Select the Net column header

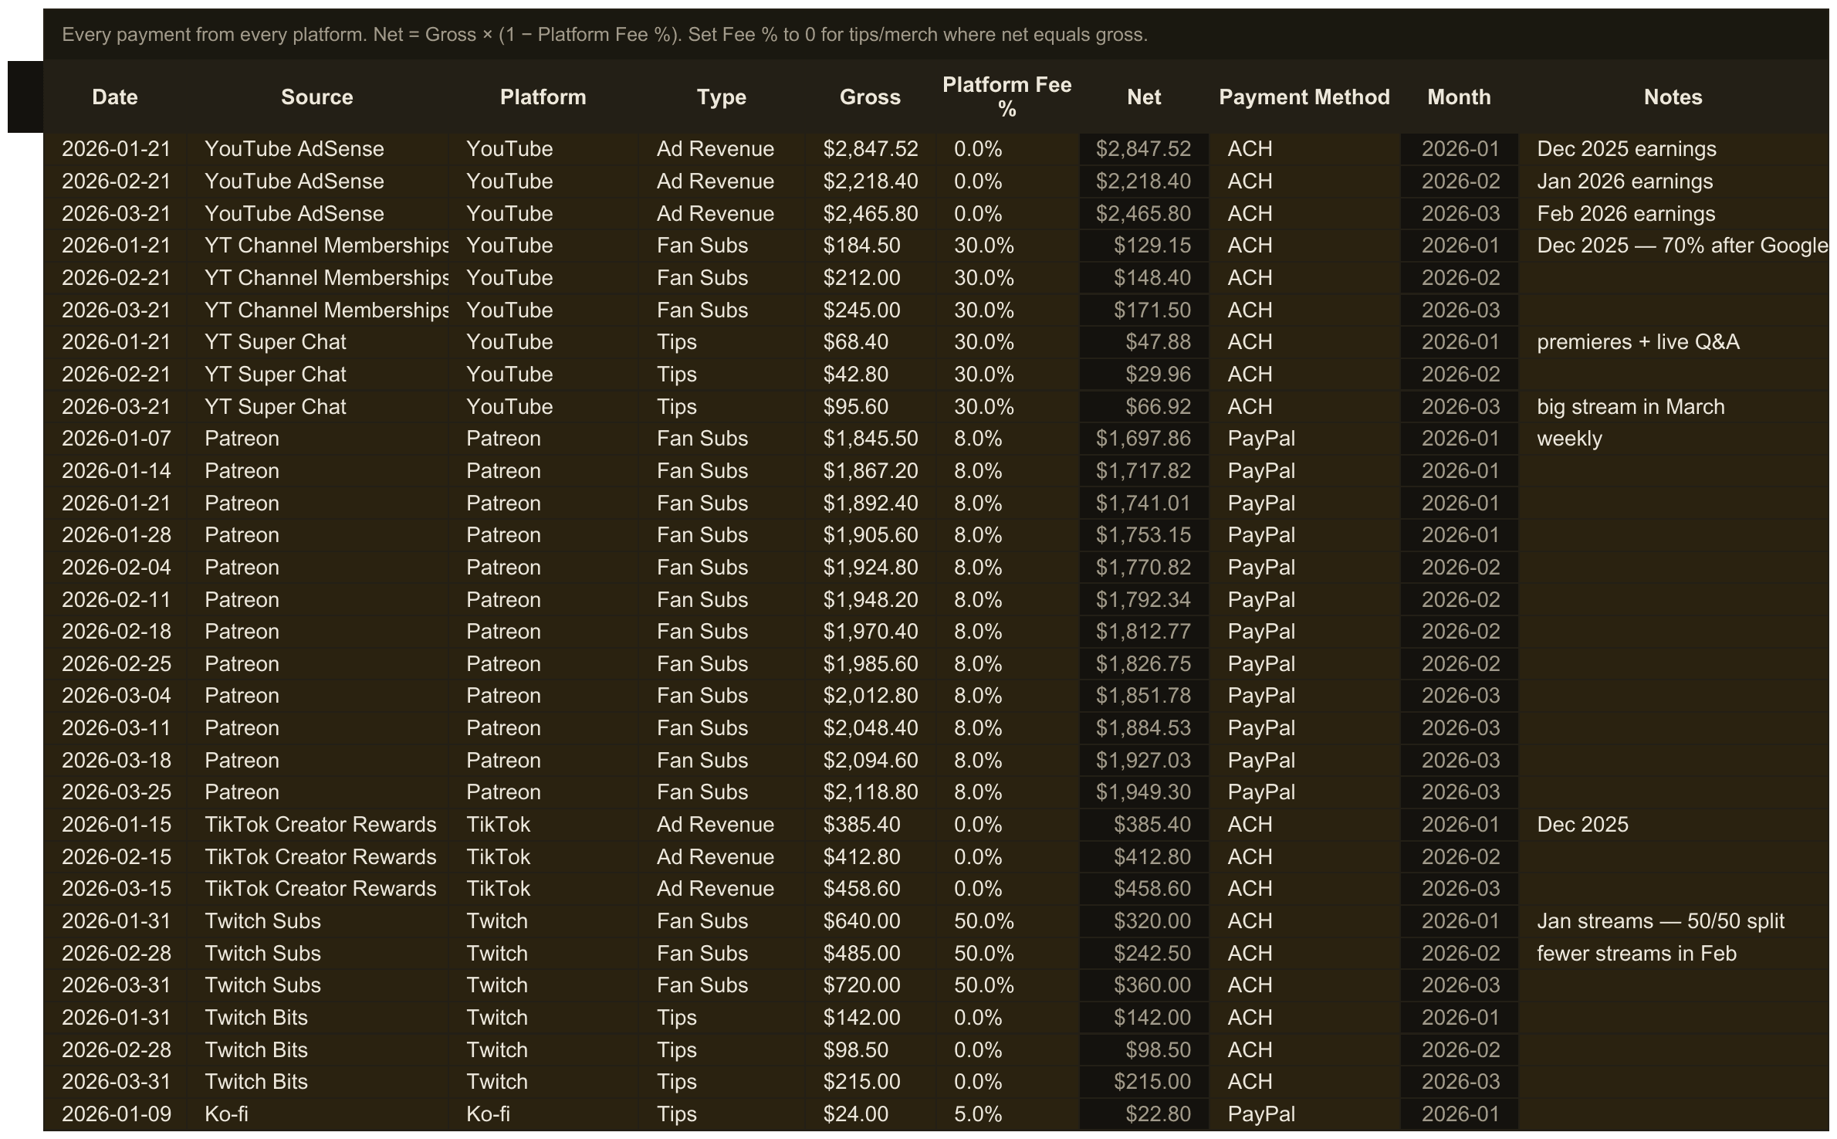pyautogui.click(x=1144, y=97)
